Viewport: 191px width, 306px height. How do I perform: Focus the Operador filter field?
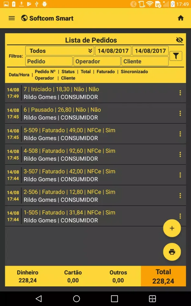[x=97, y=61]
